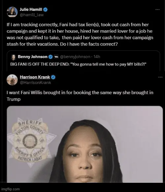Open Harrison Krank's profile avatar
The height and width of the screenshot is (192, 165).
pyautogui.click(x=12, y=80)
